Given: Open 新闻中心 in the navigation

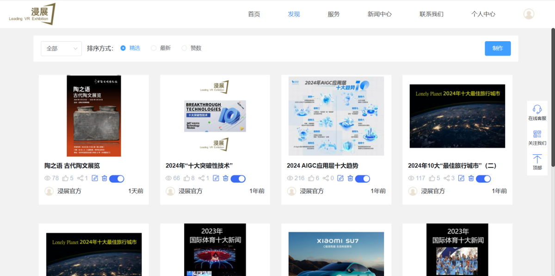Looking at the screenshot, I should 380,14.
